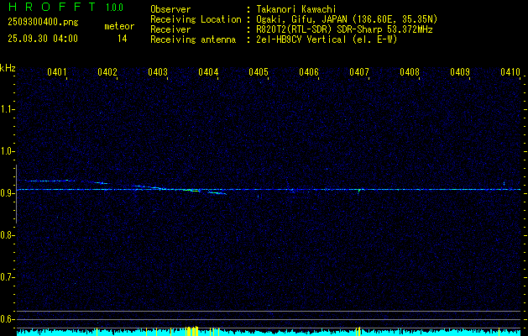Select the 0.9 frequency axis label
528x336 pixels.
(x=8, y=193)
